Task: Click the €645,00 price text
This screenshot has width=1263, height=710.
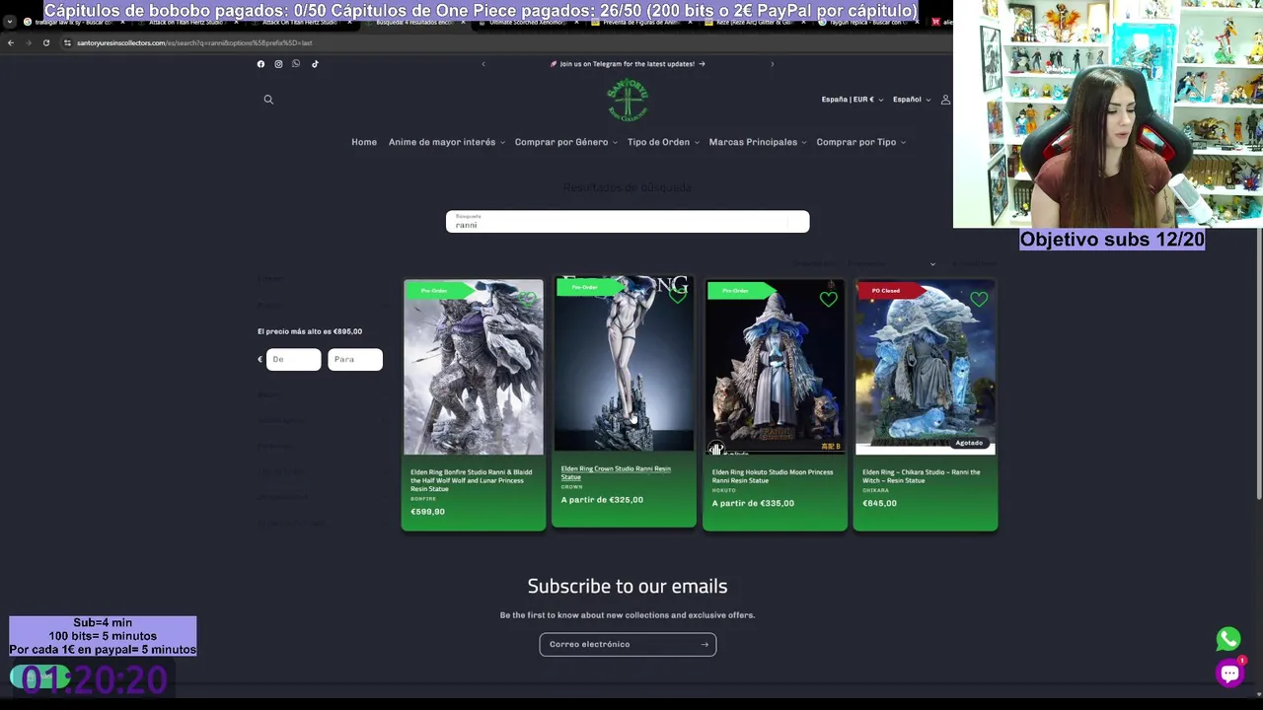Action: 879,504
